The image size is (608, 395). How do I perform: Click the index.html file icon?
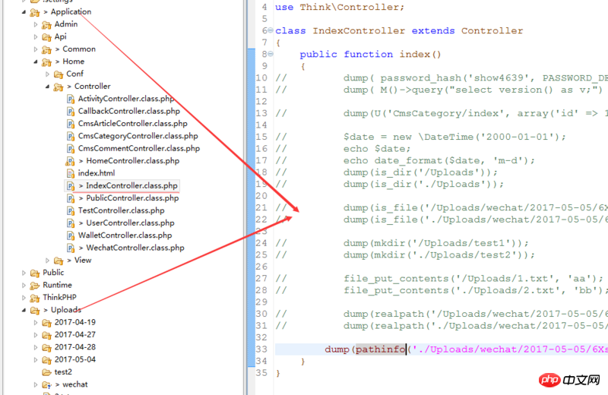pos(71,173)
